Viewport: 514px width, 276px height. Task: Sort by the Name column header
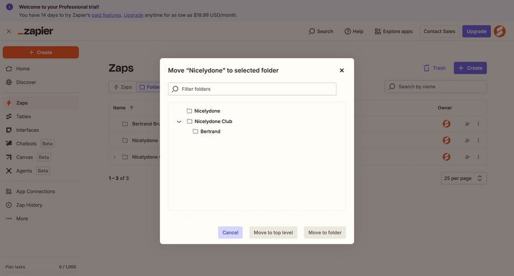[x=123, y=108]
